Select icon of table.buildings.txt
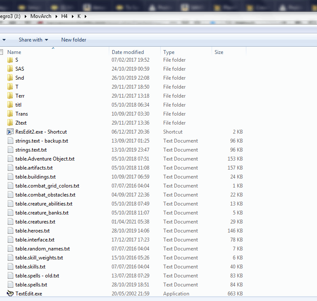 10,177
